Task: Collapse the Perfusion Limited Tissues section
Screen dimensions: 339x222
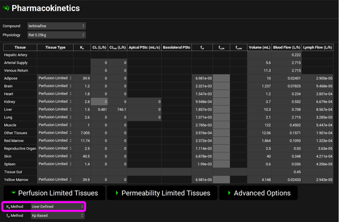Action: pos(54,193)
